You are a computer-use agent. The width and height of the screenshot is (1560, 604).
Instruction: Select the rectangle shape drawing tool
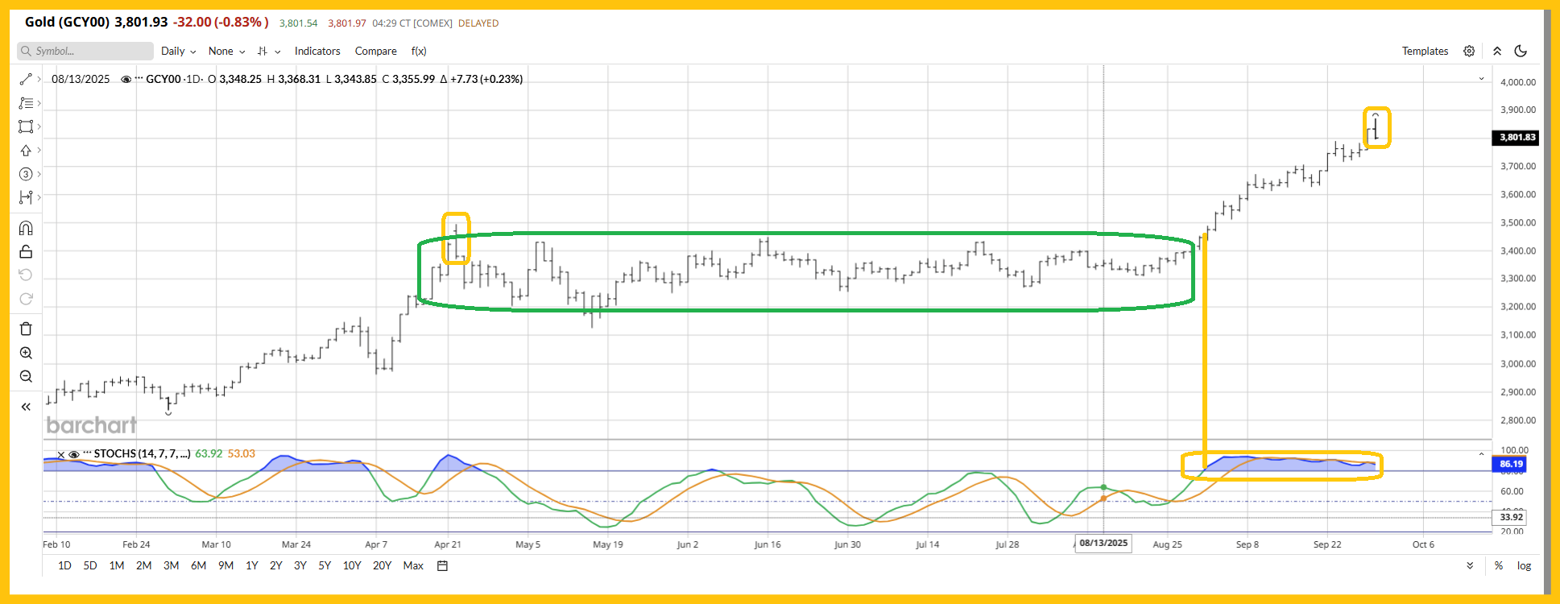click(26, 126)
